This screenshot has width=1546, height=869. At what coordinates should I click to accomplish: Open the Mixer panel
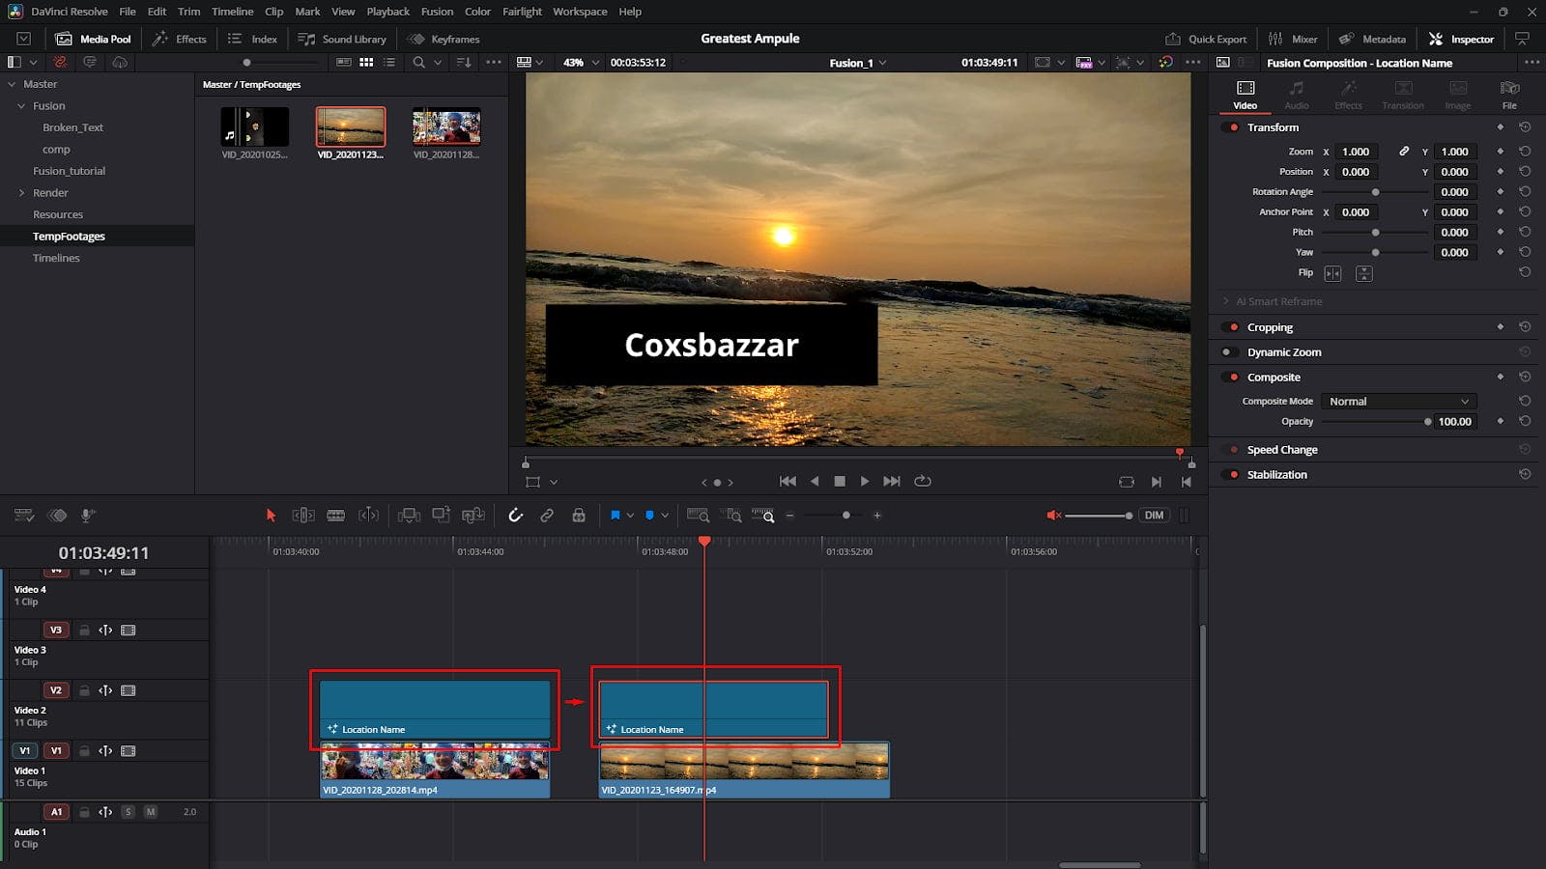click(1293, 39)
